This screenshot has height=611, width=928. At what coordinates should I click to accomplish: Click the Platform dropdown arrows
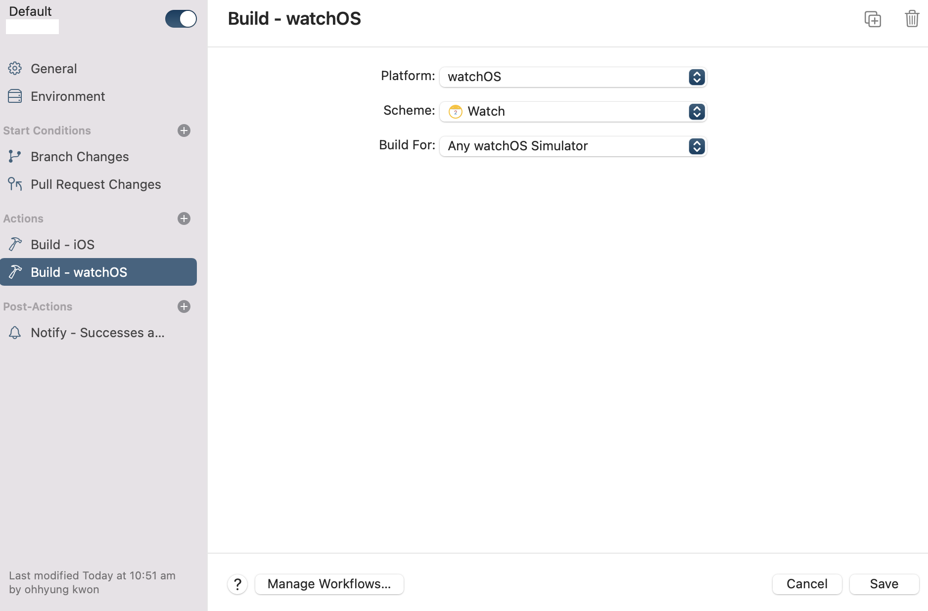click(x=696, y=77)
